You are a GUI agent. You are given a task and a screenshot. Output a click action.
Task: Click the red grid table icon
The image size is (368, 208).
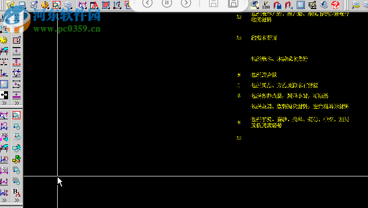point(106,5)
